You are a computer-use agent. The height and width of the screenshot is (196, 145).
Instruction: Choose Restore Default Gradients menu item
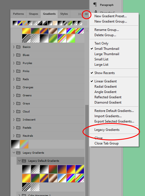pyautogui.click(x=114, y=111)
